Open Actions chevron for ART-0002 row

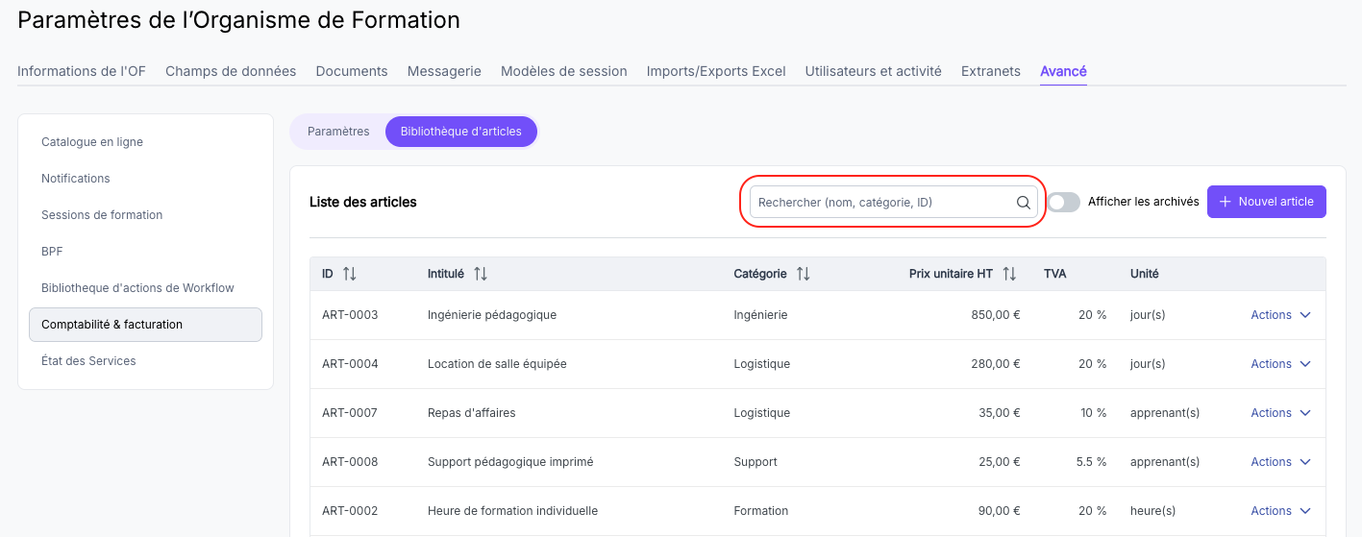click(x=1305, y=511)
